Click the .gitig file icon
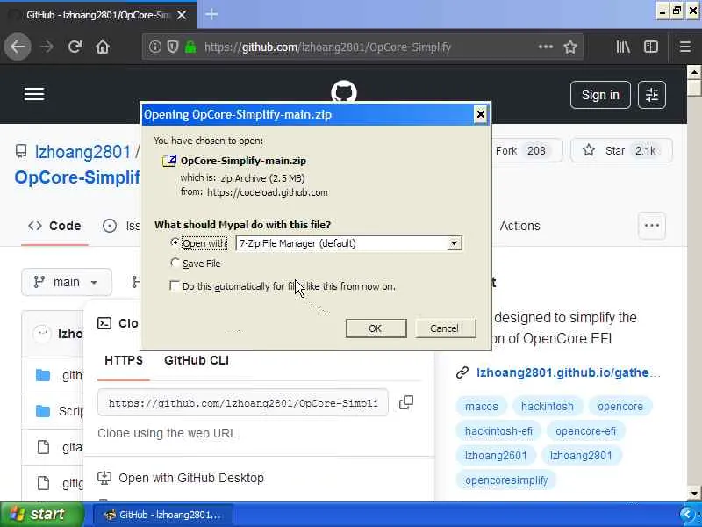 (x=43, y=483)
